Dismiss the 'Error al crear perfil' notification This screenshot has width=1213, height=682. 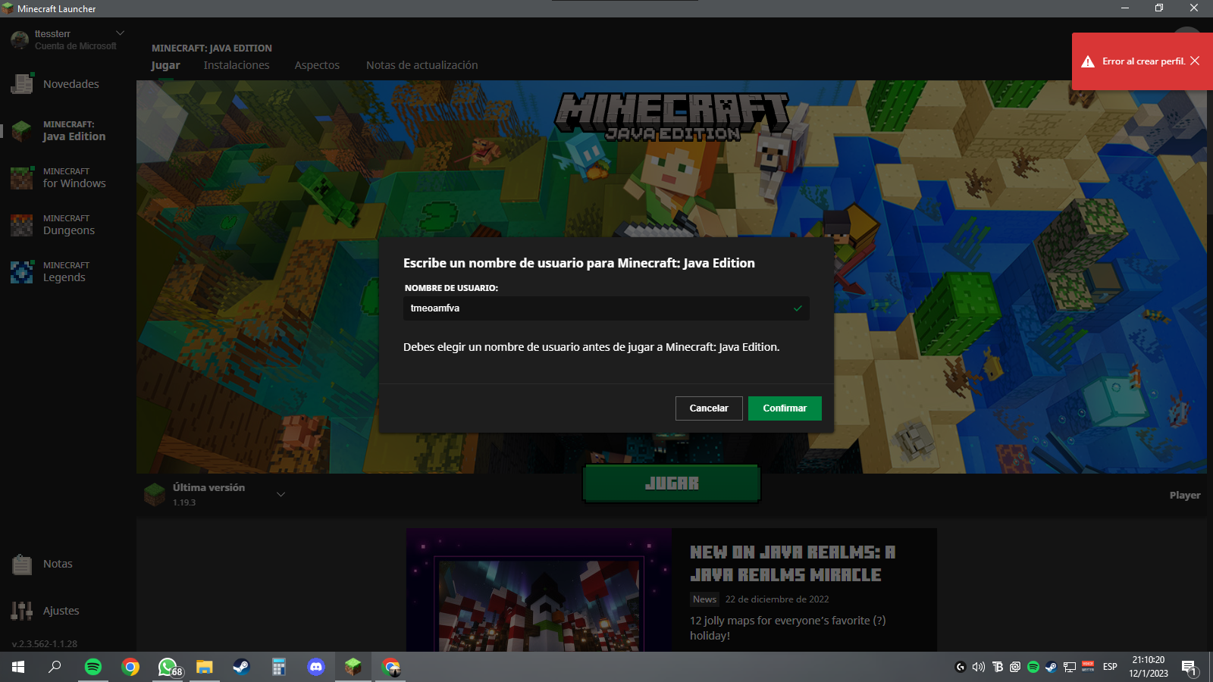(1195, 61)
